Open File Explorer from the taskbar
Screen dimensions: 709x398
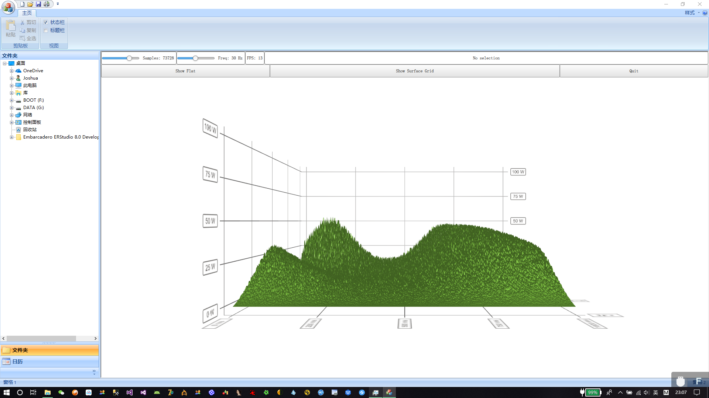[48, 392]
